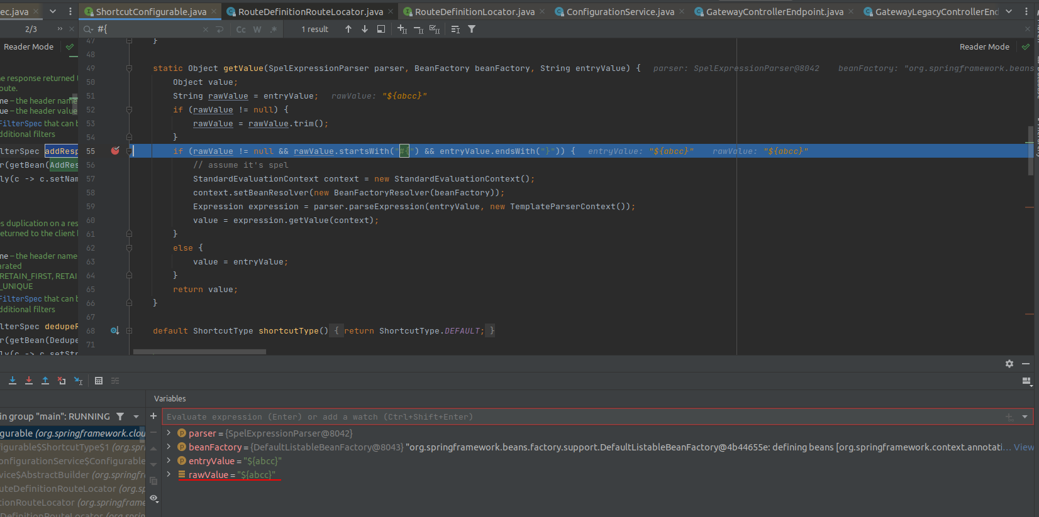This screenshot has height=517, width=1039.
Task: Click Step Into debugger icon
Action: coord(13,381)
